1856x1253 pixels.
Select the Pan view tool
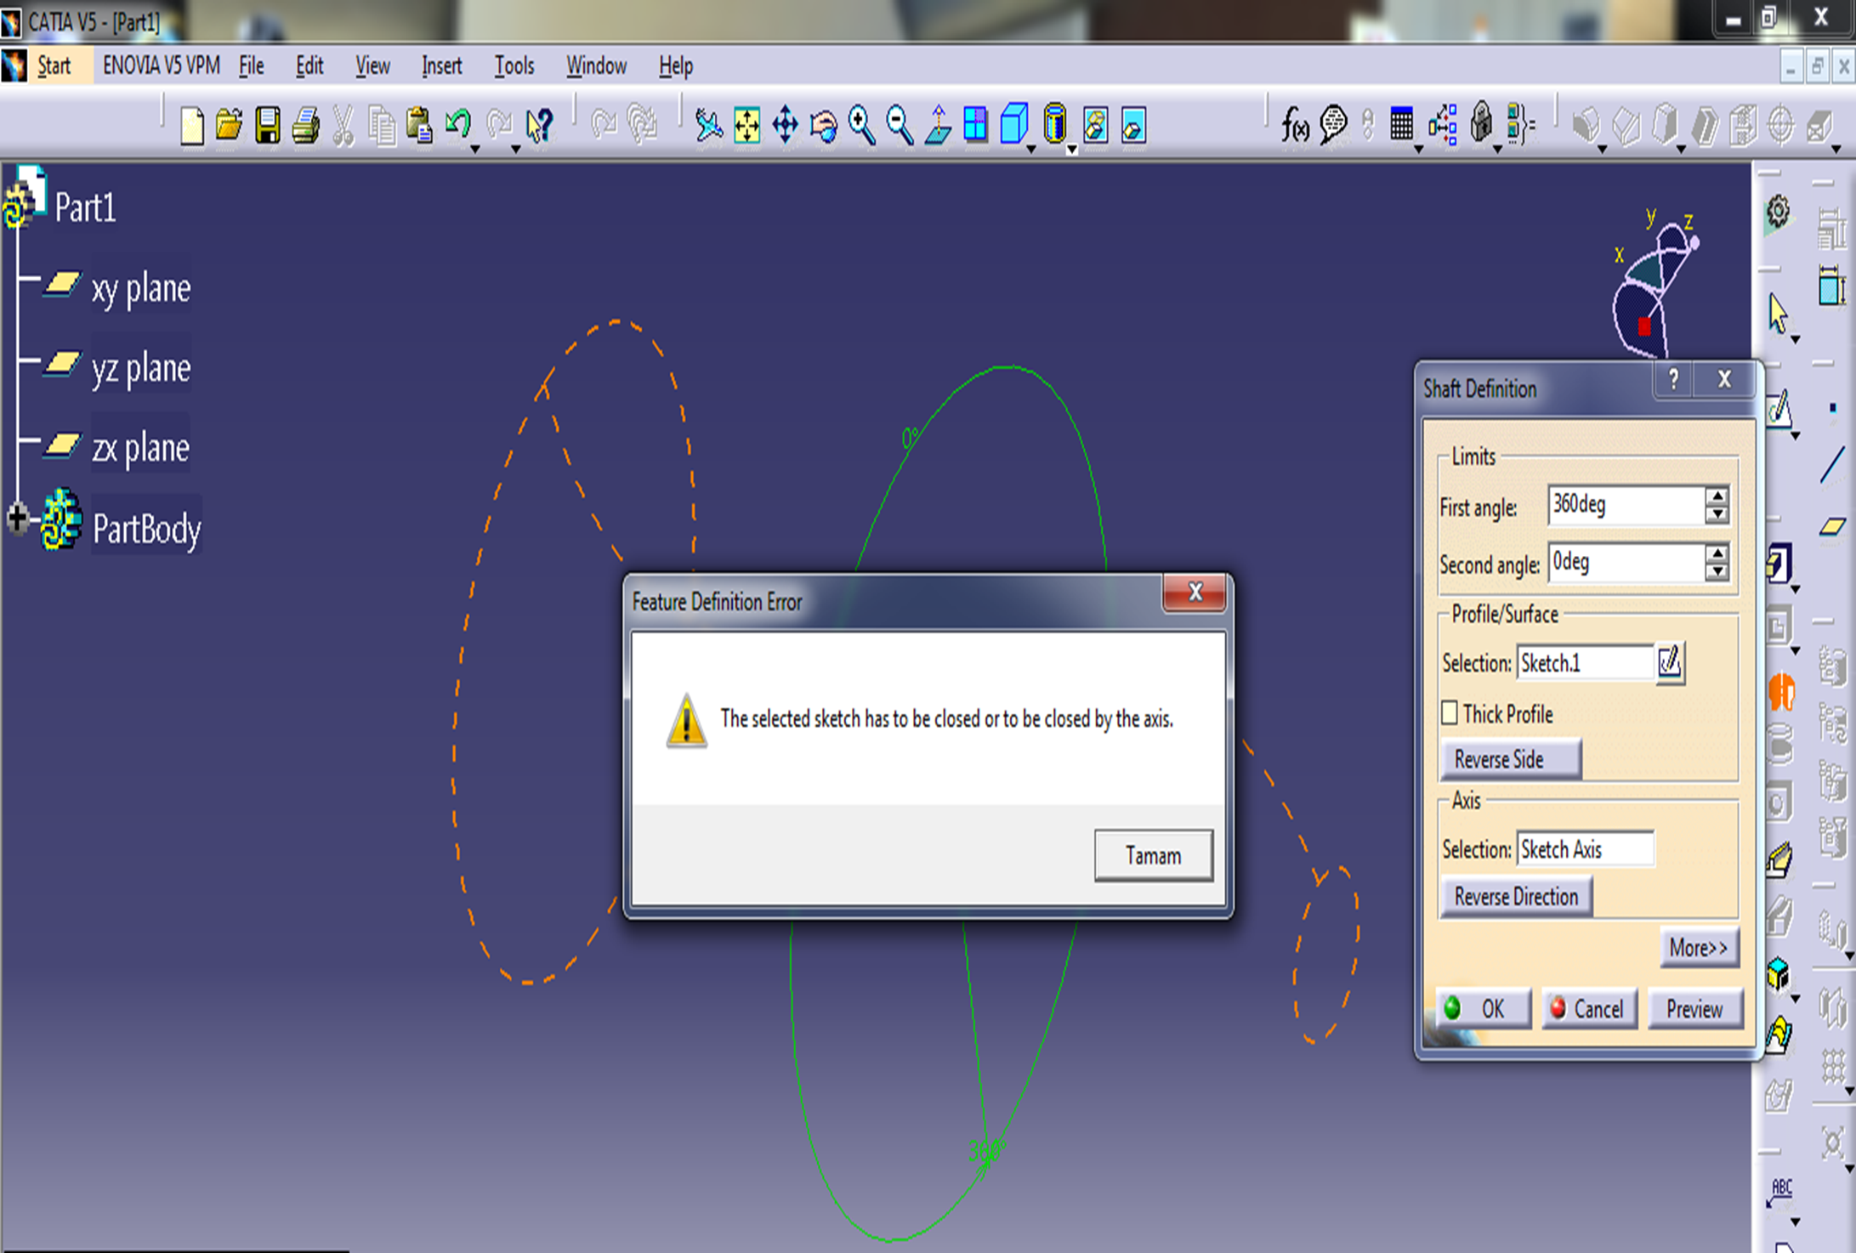coord(785,126)
